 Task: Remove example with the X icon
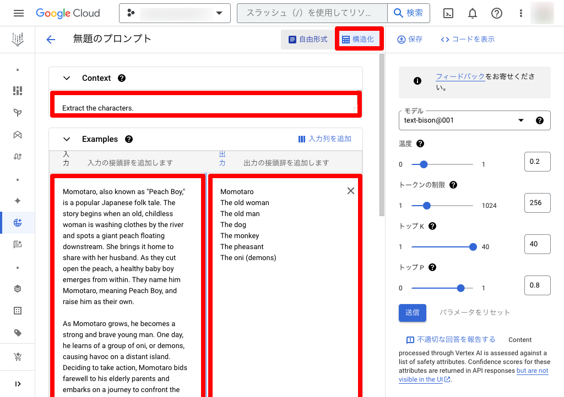tap(351, 191)
